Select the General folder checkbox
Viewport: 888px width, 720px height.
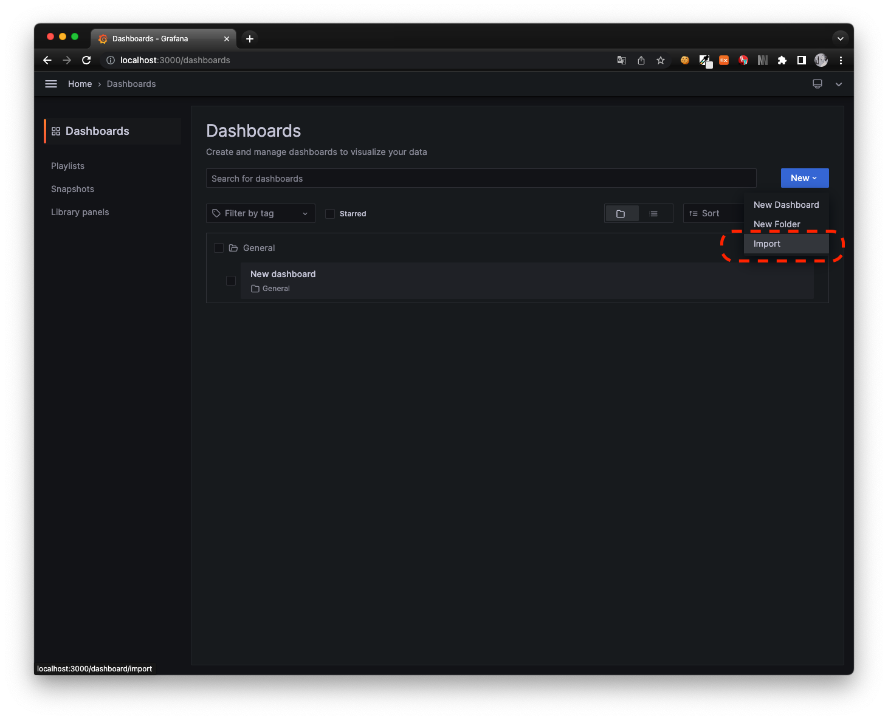click(x=219, y=248)
